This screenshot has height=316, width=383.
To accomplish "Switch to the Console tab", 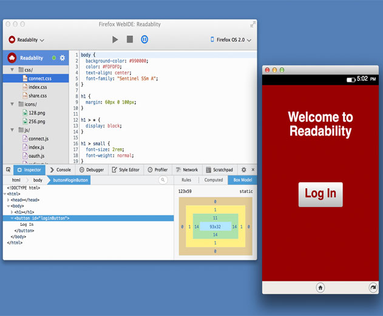I will click(61, 170).
